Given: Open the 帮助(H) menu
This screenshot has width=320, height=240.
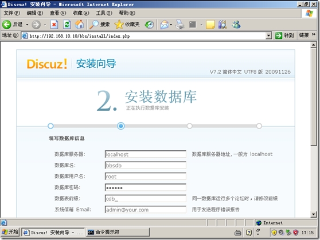Looking at the screenshot, I should (x=127, y=13).
